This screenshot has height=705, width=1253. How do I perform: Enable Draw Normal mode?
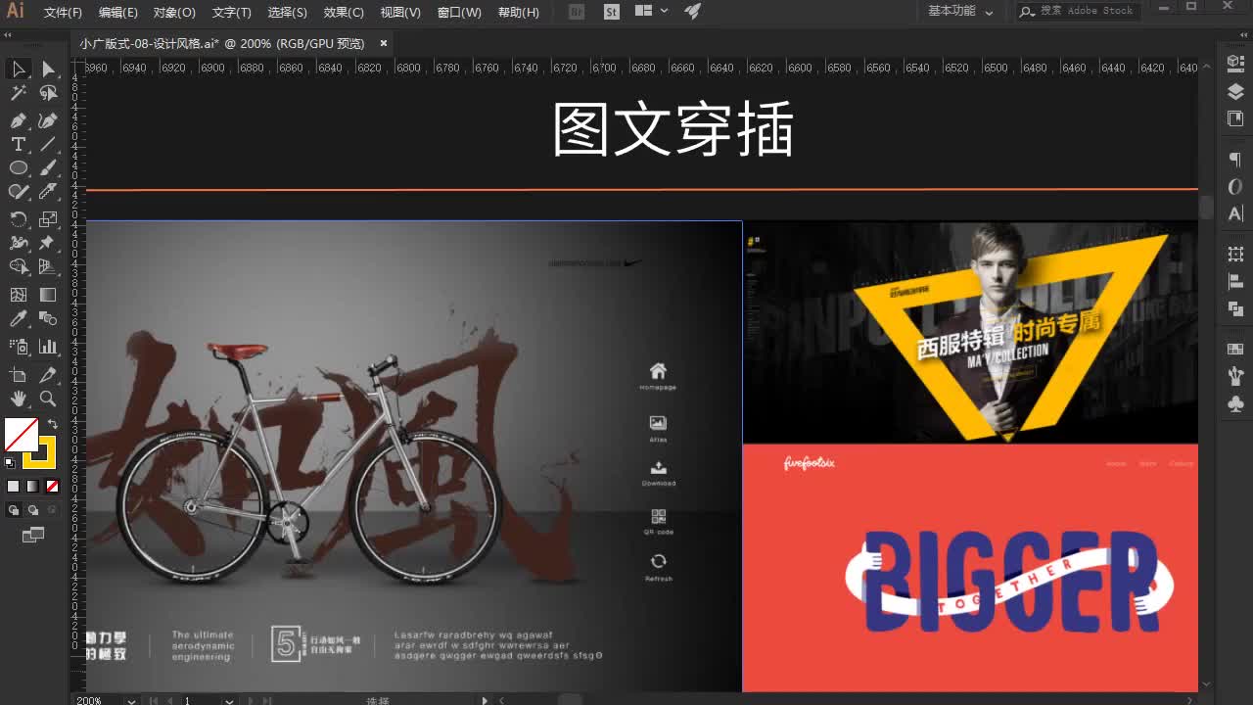[x=13, y=510]
